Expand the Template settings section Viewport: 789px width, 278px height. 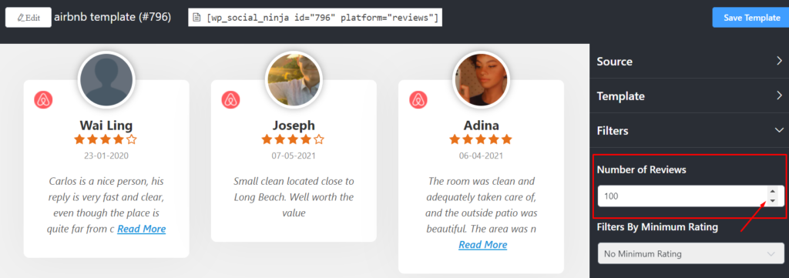coord(689,95)
